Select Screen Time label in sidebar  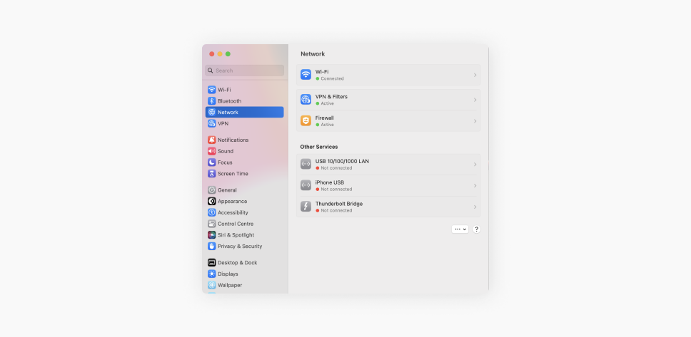pyautogui.click(x=233, y=174)
